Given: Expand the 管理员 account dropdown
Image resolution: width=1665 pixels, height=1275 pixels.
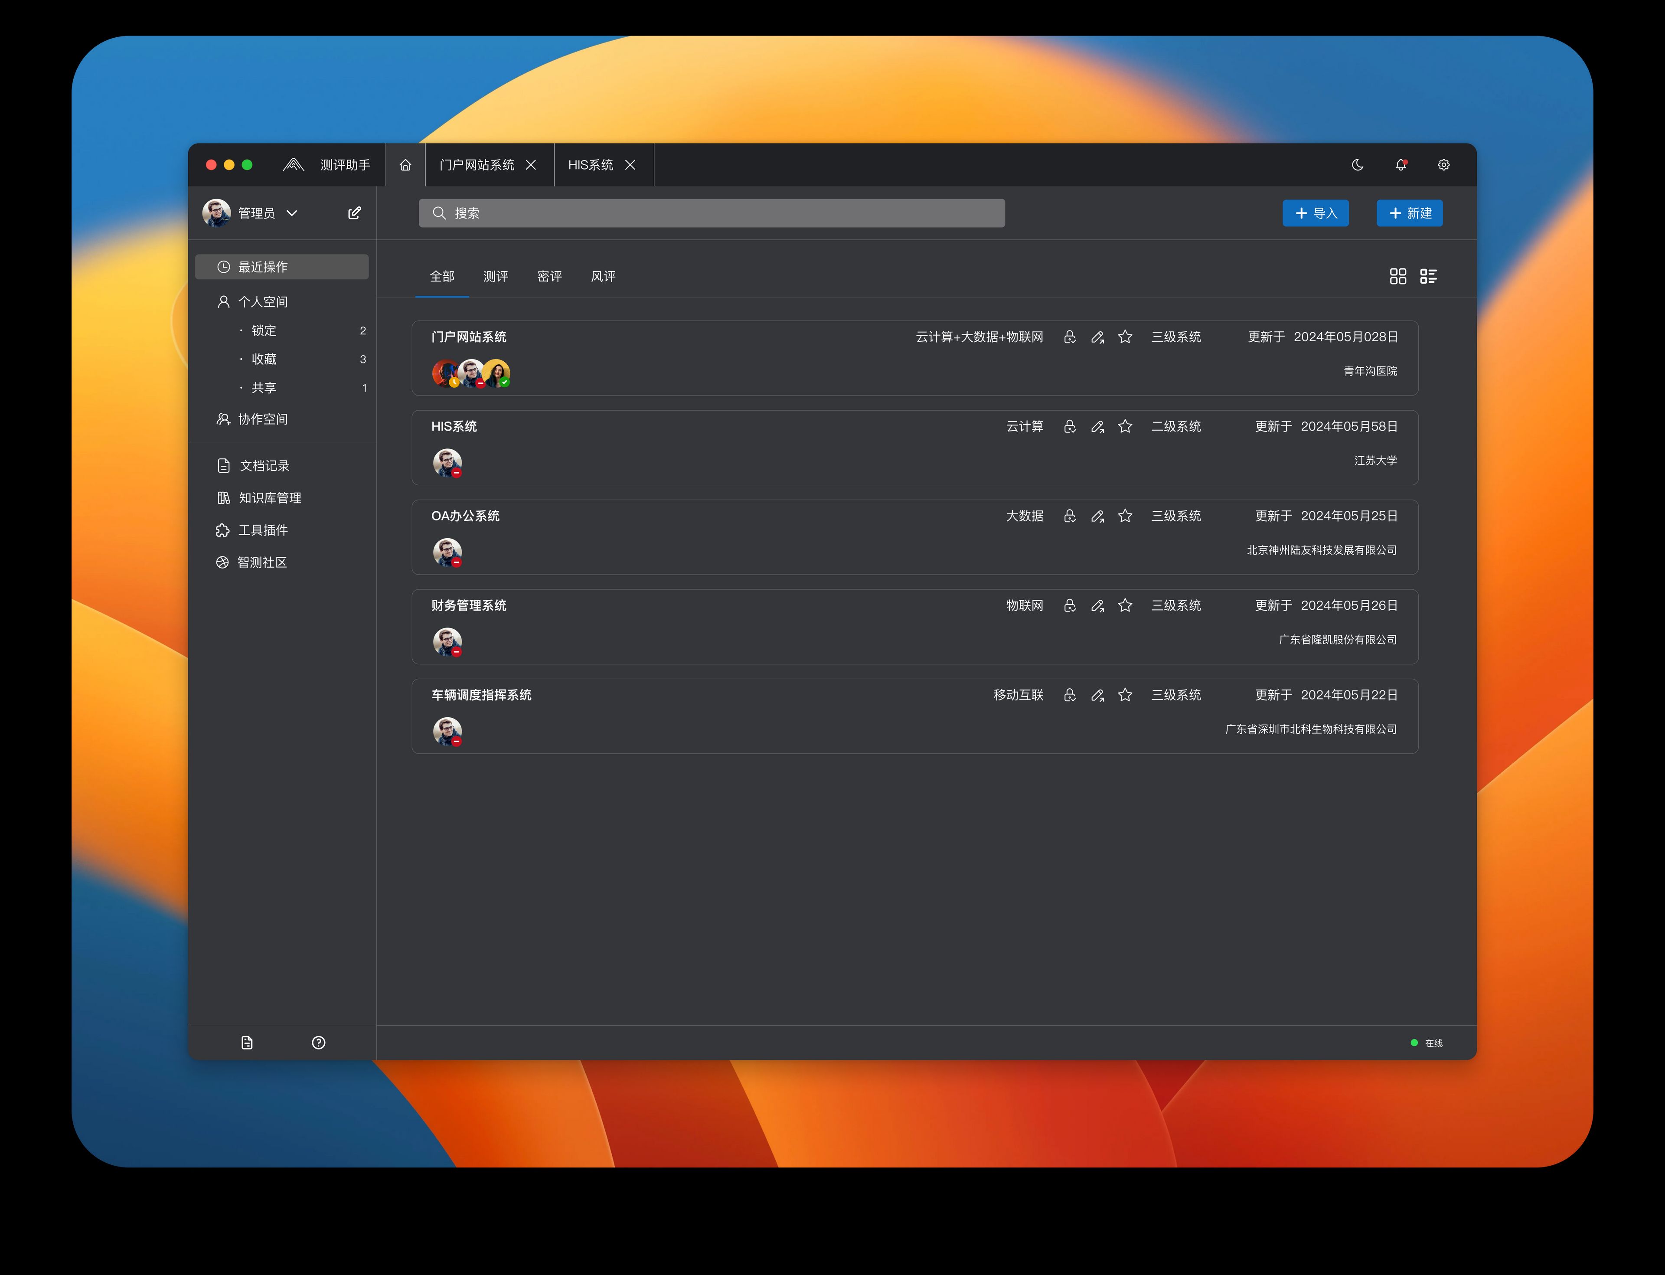Looking at the screenshot, I should tap(292, 213).
